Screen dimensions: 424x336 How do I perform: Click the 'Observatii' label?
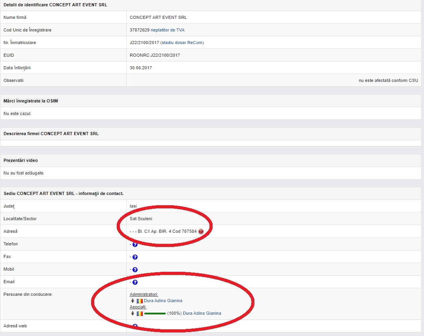coord(13,80)
